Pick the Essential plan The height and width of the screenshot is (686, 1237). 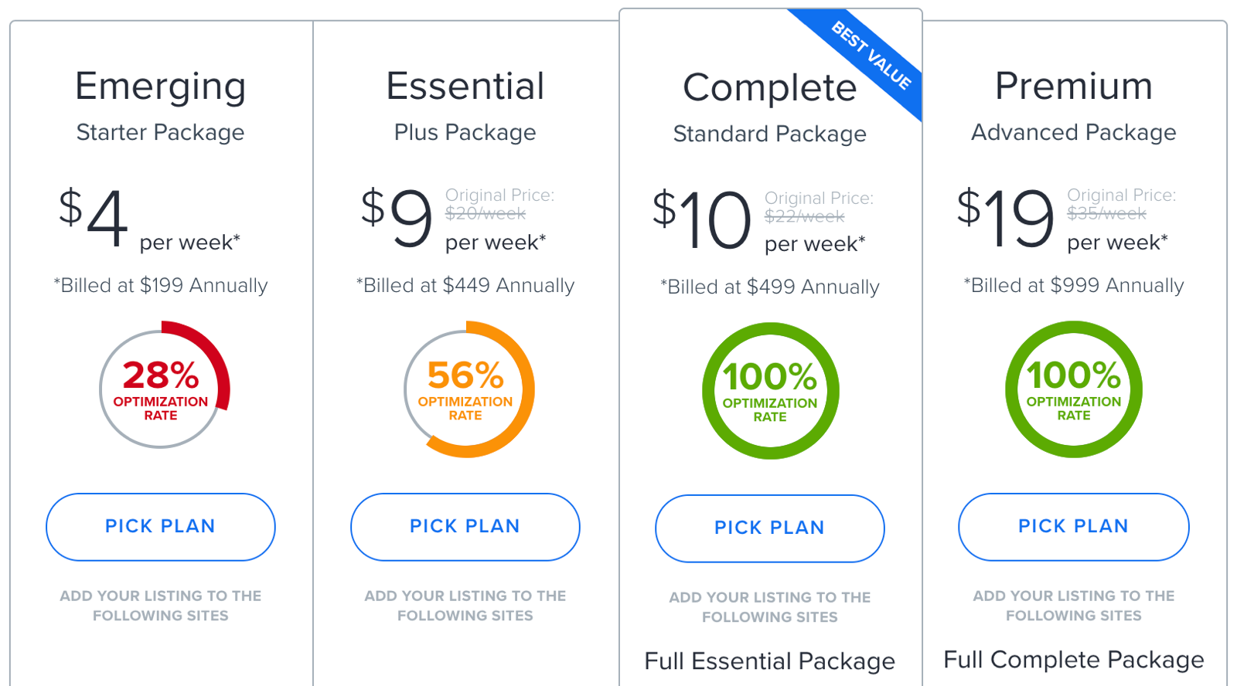tap(465, 527)
